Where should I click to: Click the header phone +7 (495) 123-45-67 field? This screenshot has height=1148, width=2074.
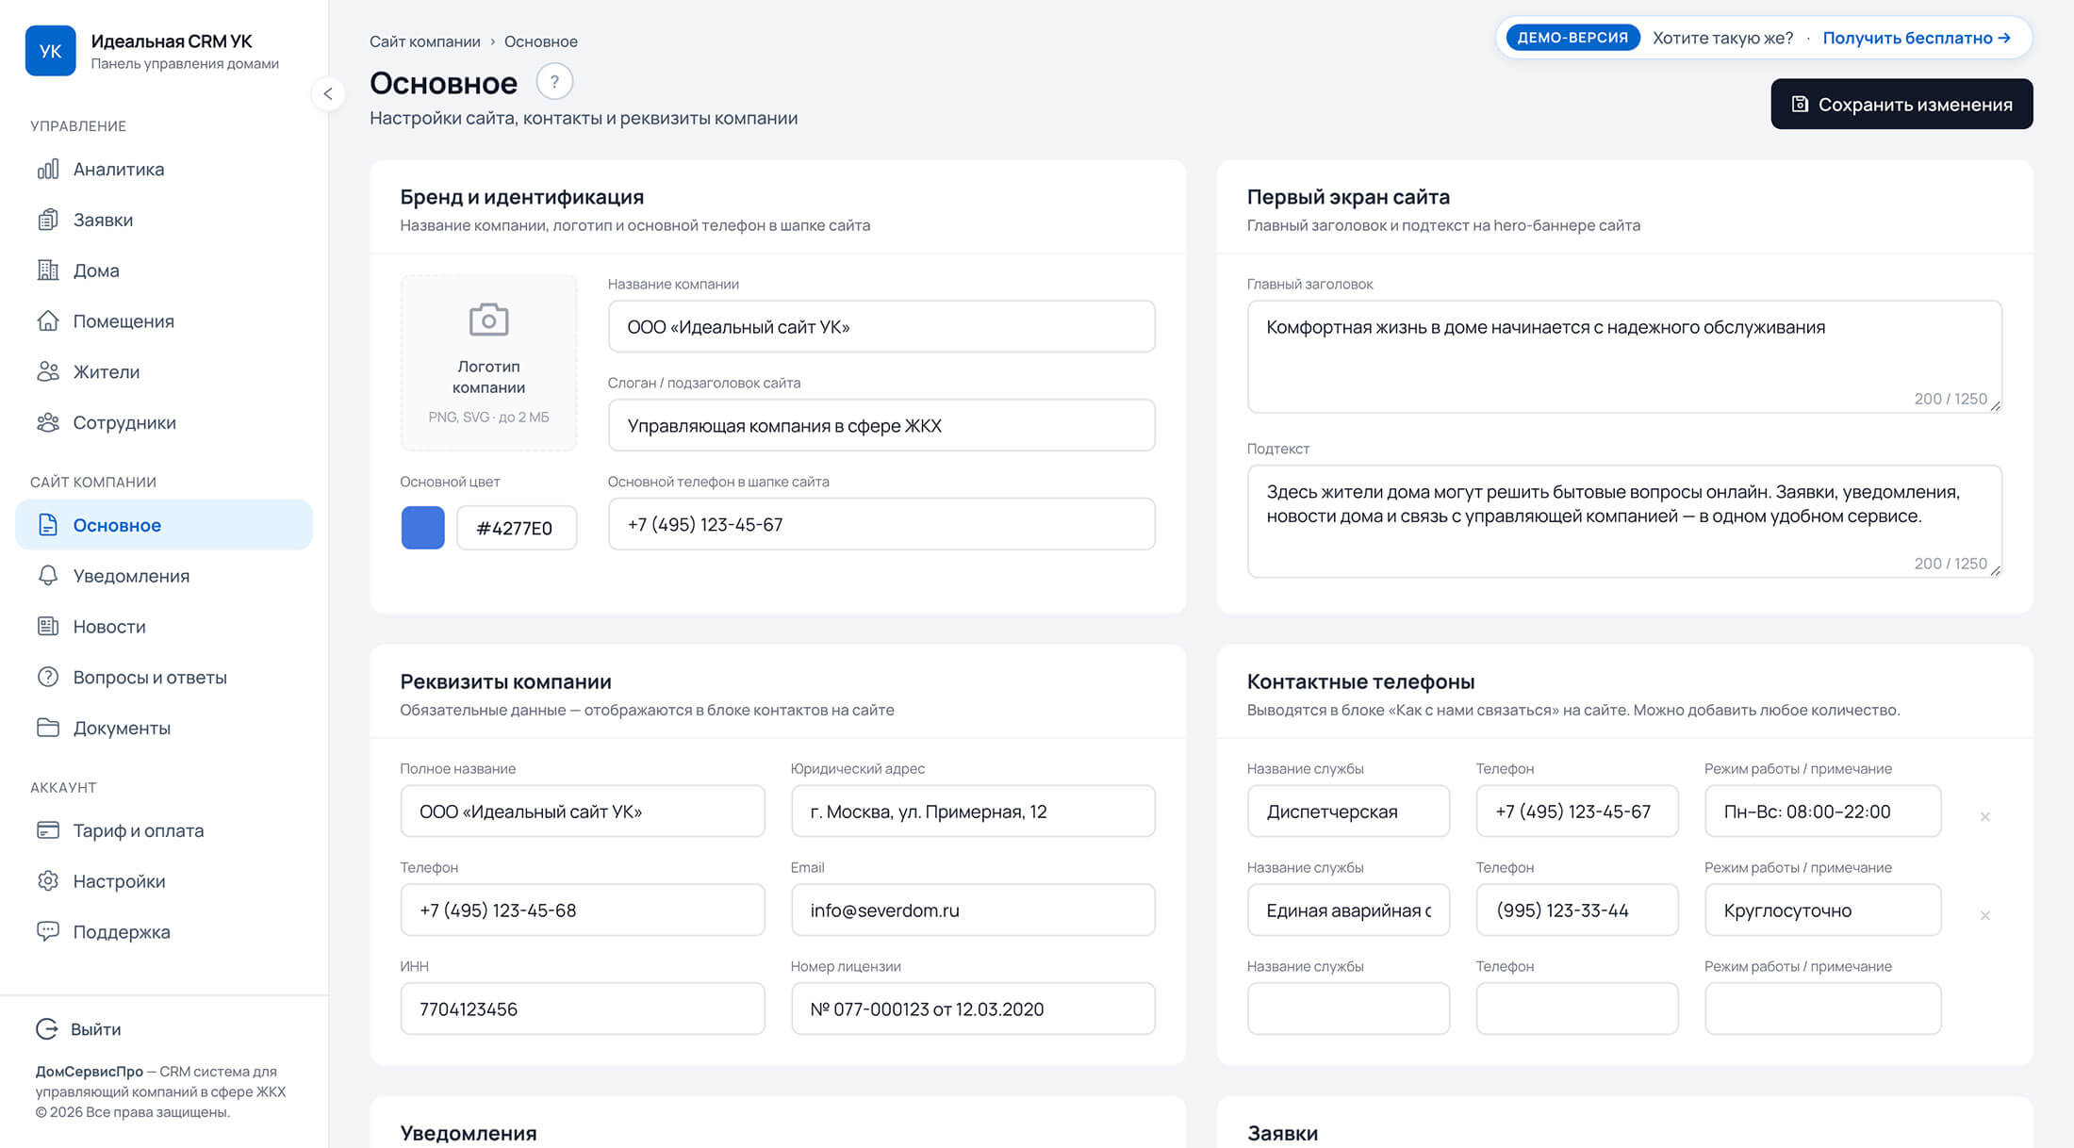tap(881, 524)
